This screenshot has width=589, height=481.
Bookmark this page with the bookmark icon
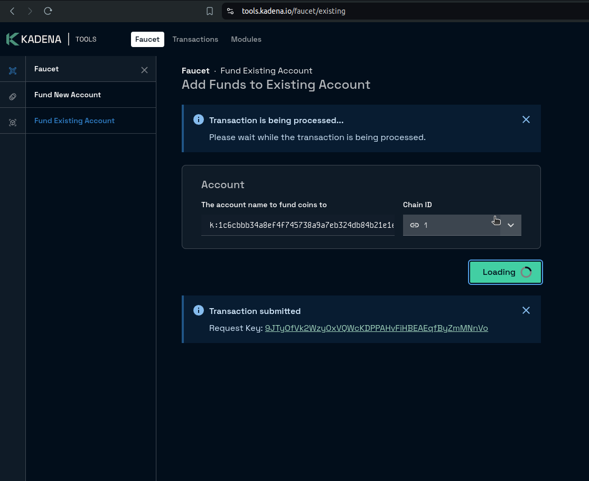point(210,11)
